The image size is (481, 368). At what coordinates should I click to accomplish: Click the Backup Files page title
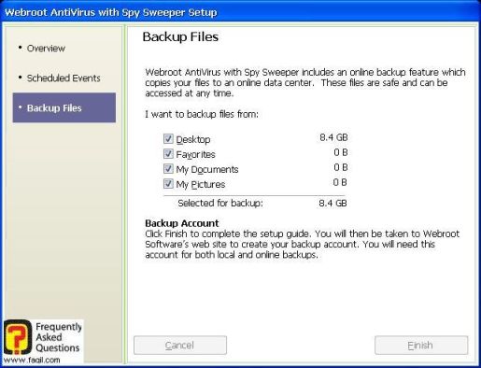pyautogui.click(x=180, y=36)
